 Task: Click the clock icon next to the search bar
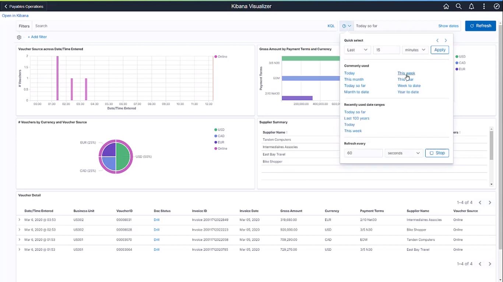tap(344, 26)
